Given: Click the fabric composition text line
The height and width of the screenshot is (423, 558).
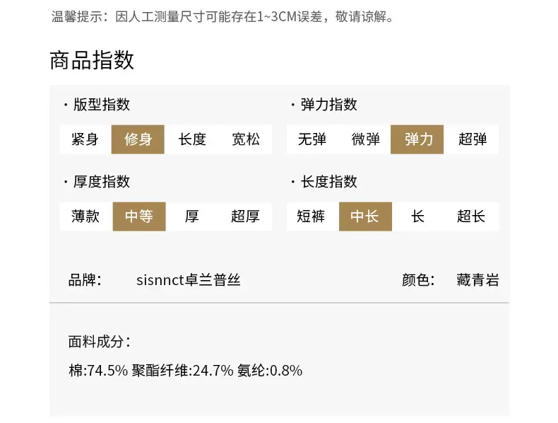Looking at the screenshot, I should [185, 371].
